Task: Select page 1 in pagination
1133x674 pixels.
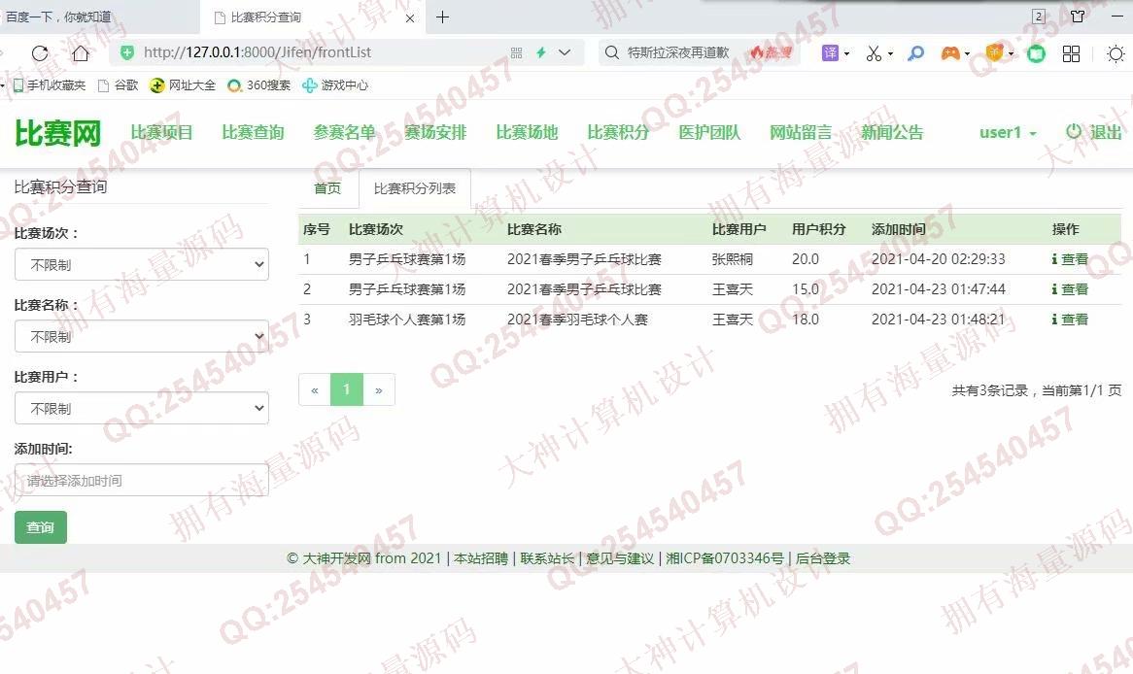Action: click(x=347, y=390)
